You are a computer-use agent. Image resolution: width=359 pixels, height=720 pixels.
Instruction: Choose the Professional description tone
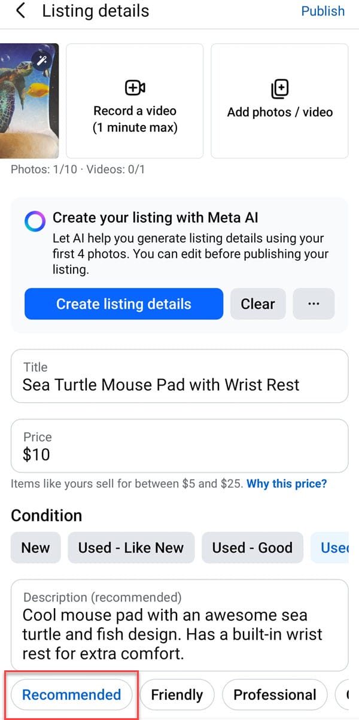click(x=275, y=695)
